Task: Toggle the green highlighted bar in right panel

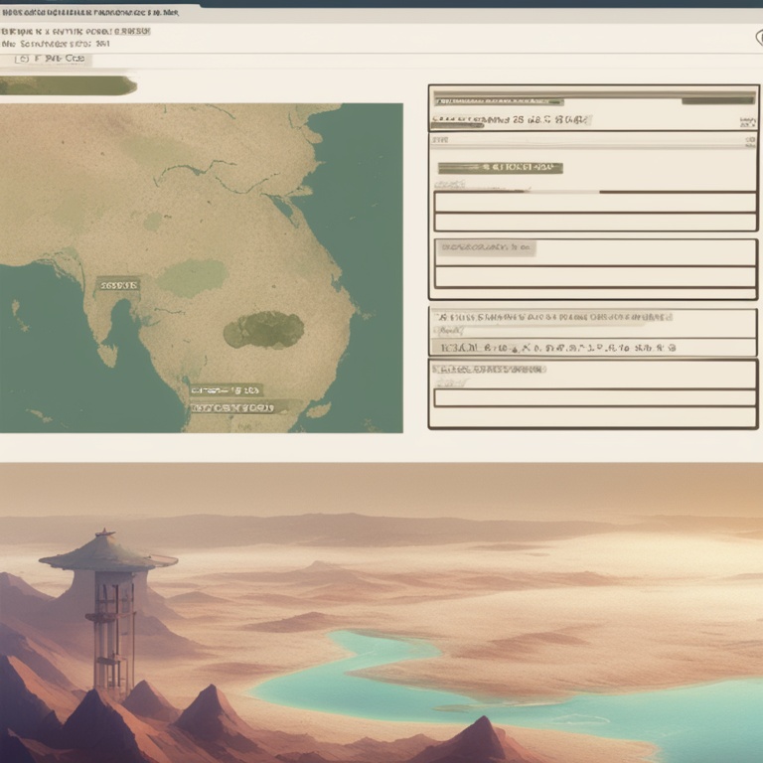Action: coord(501,168)
